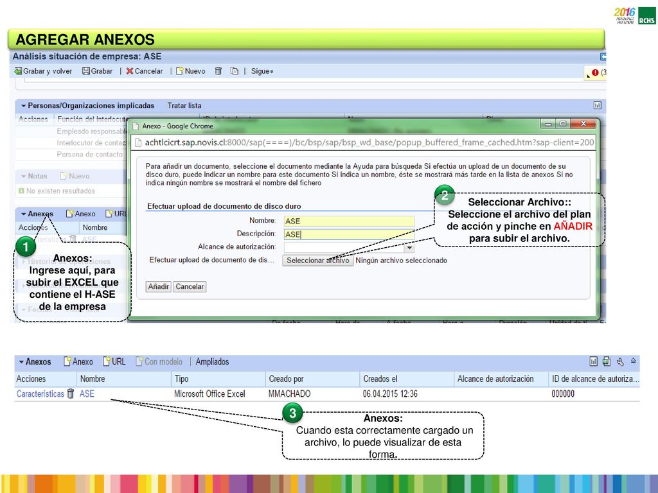Click Nuevo in the top toolbar
658x493 pixels.
pos(190,71)
